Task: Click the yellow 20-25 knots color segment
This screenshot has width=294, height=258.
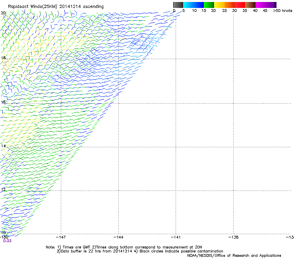Action: (219, 5)
